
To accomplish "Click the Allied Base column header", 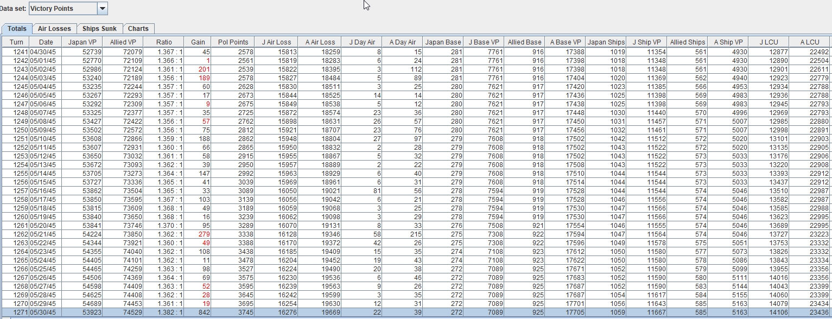I will [525, 42].
